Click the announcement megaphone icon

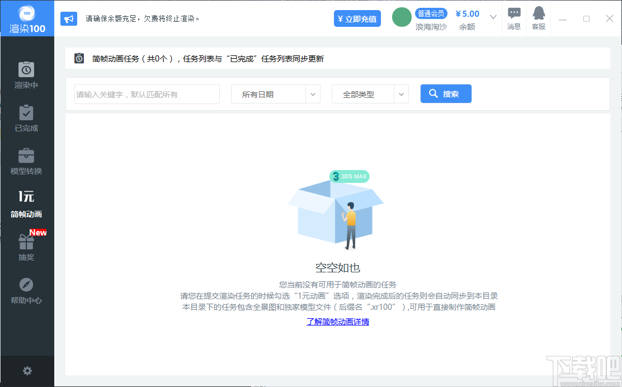[x=69, y=18]
